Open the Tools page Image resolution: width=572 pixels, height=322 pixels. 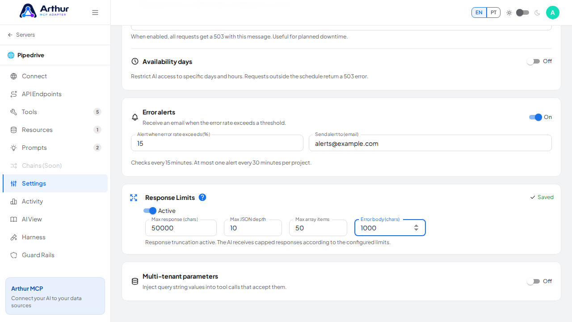pos(55,112)
